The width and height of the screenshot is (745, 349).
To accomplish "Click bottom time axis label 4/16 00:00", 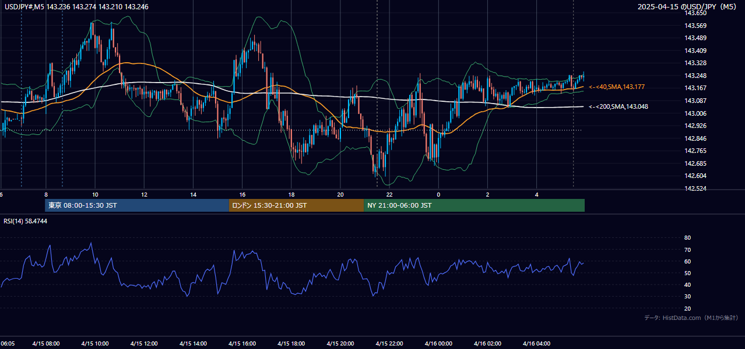I will (x=438, y=343).
